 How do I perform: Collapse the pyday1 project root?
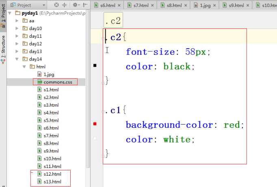(10, 13)
